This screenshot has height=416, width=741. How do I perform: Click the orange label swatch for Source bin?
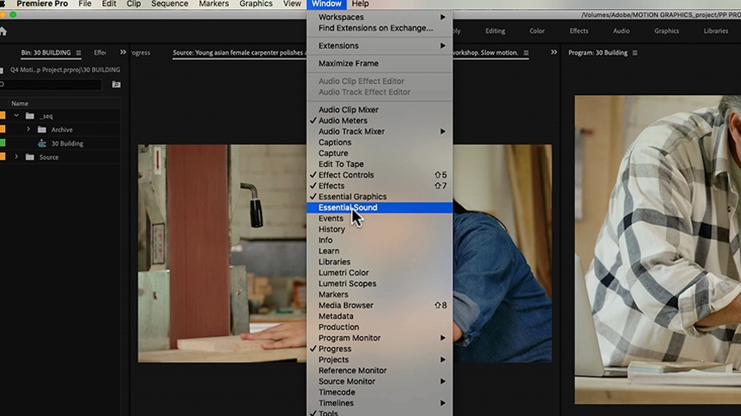[x=2, y=156]
